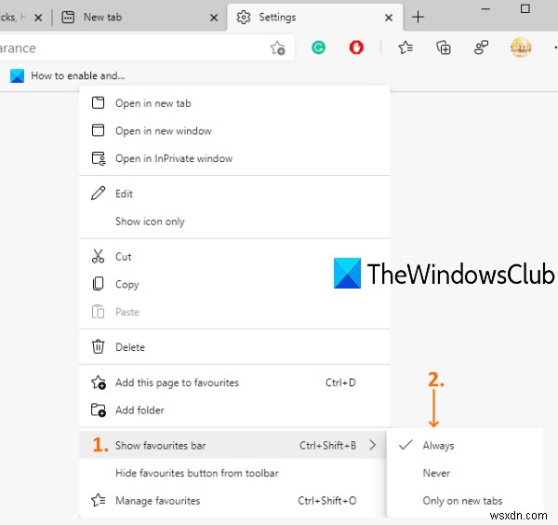The width and height of the screenshot is (558, 525).
Task: Select the Never option
Action: point(465,473)
